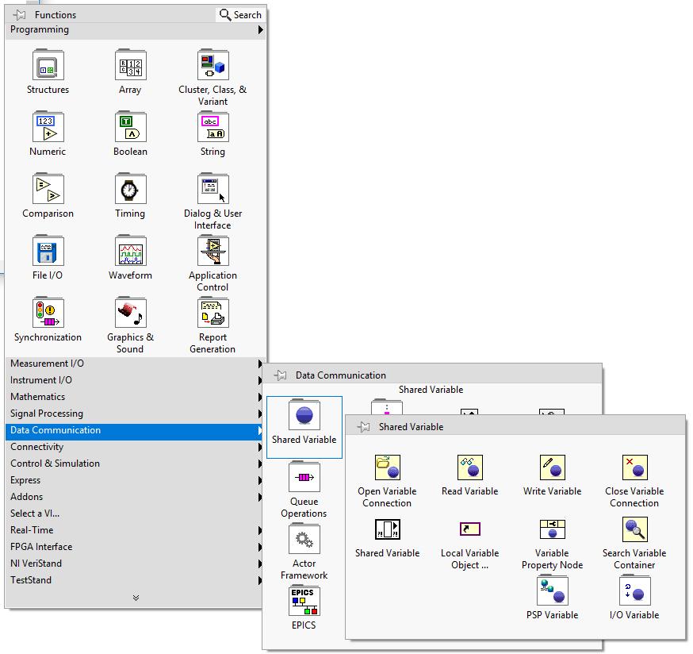Open the Timing palette
The width and height of the screenshot is (693, 654).
click(130, 190)
